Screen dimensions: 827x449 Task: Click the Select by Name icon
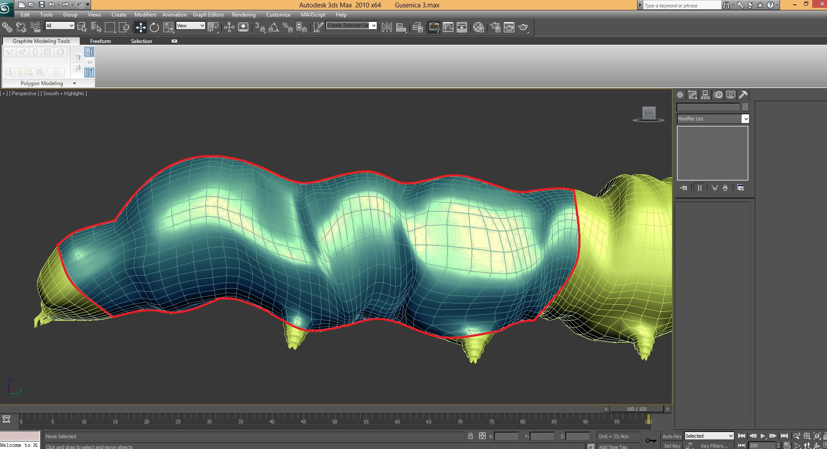(96, 27)
